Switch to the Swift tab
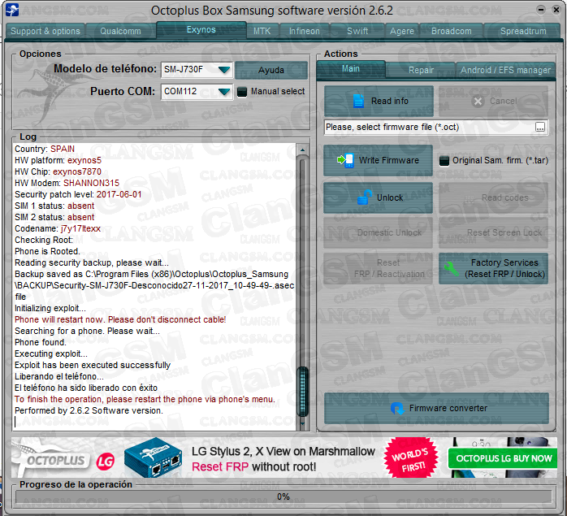This screenshot has height=516, width=567. (357, 31)
